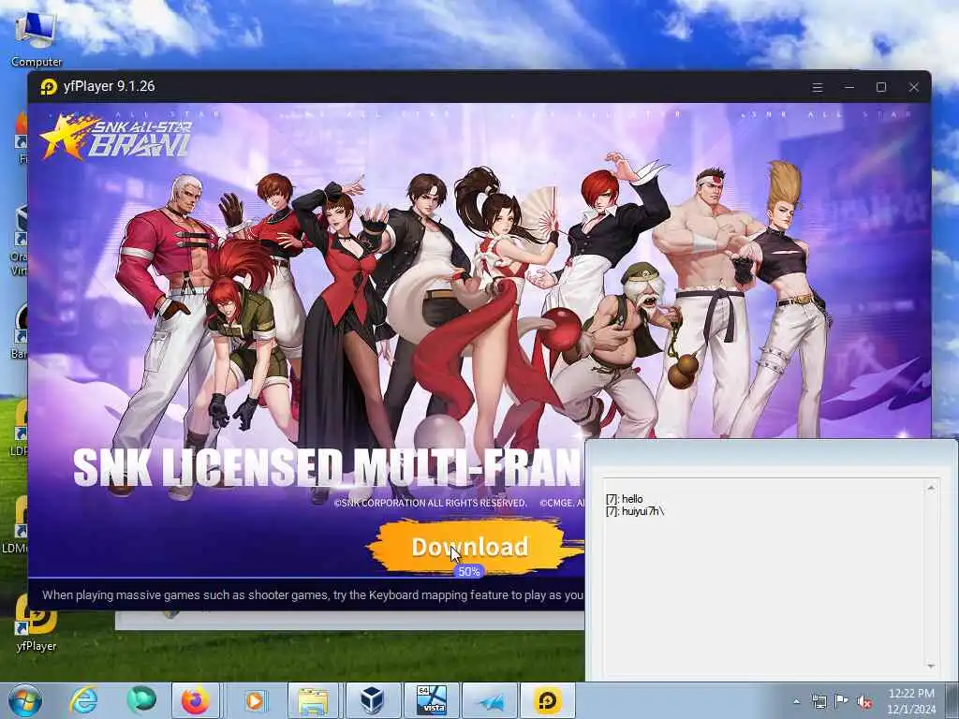Switch to the Vista 64 VM taskbar item
Image resolution: width=959 pixels, height=719 pixels.
[x=431, y=700]
